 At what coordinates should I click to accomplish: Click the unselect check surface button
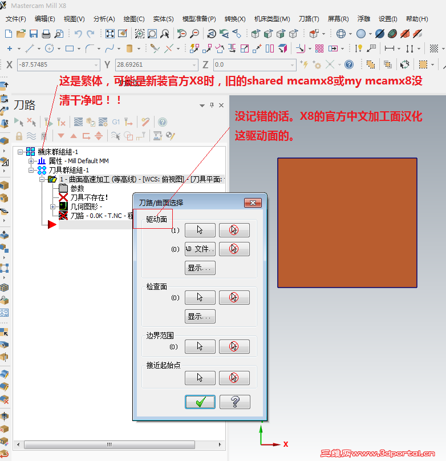(x=234, y=297)
